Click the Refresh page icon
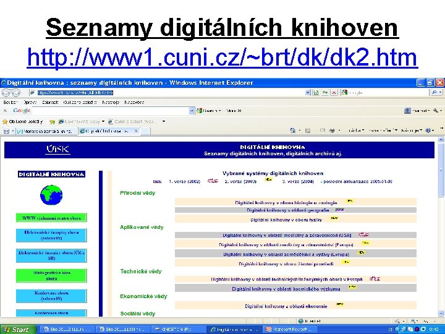This screenshot has width=445, height=334. (x=325, y=93)
